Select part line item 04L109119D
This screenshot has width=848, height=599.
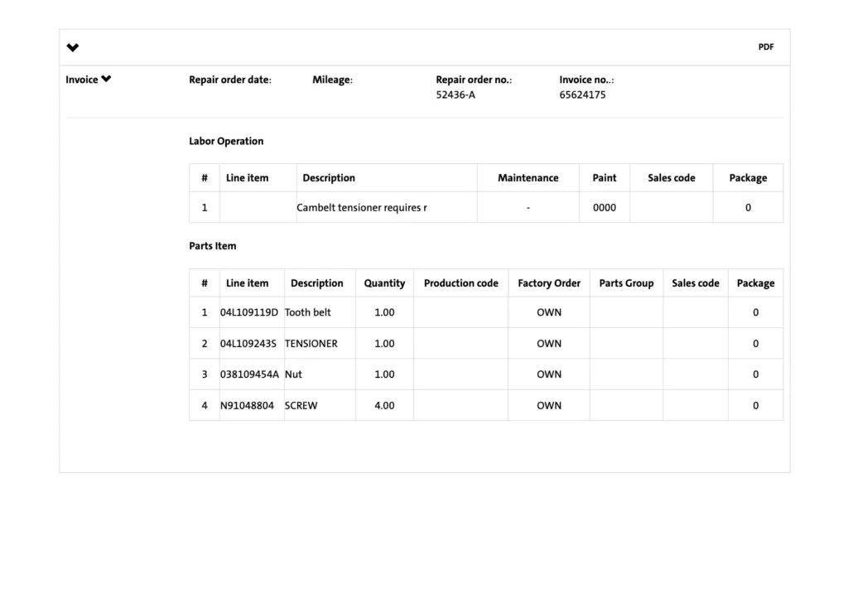pos(249,312)
